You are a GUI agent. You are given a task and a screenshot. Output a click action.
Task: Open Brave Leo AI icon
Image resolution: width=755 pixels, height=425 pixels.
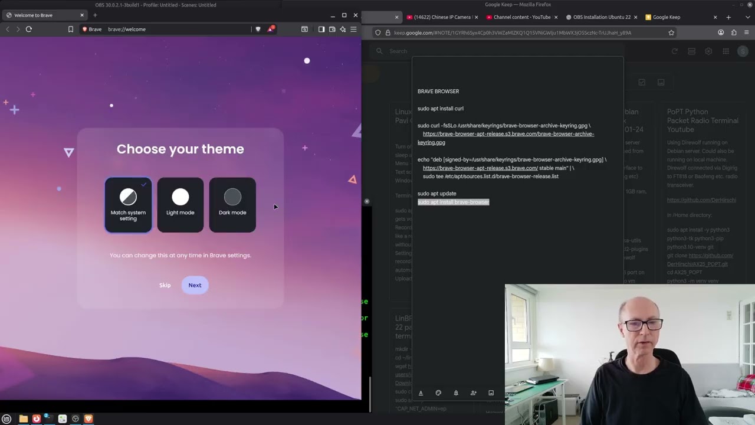click(x=343, y=29)
